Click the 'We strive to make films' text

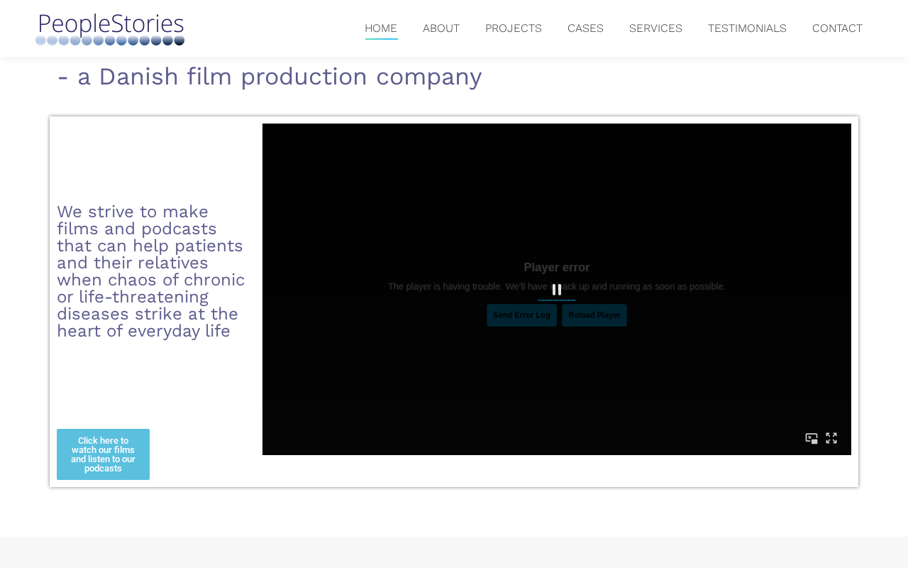(151, 271)
